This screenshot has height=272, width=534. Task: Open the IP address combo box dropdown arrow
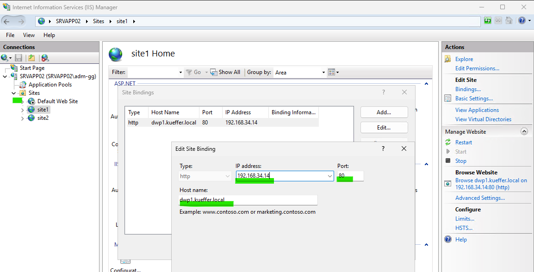tap(329, 176)
